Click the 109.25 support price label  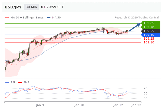coord(149,39)
